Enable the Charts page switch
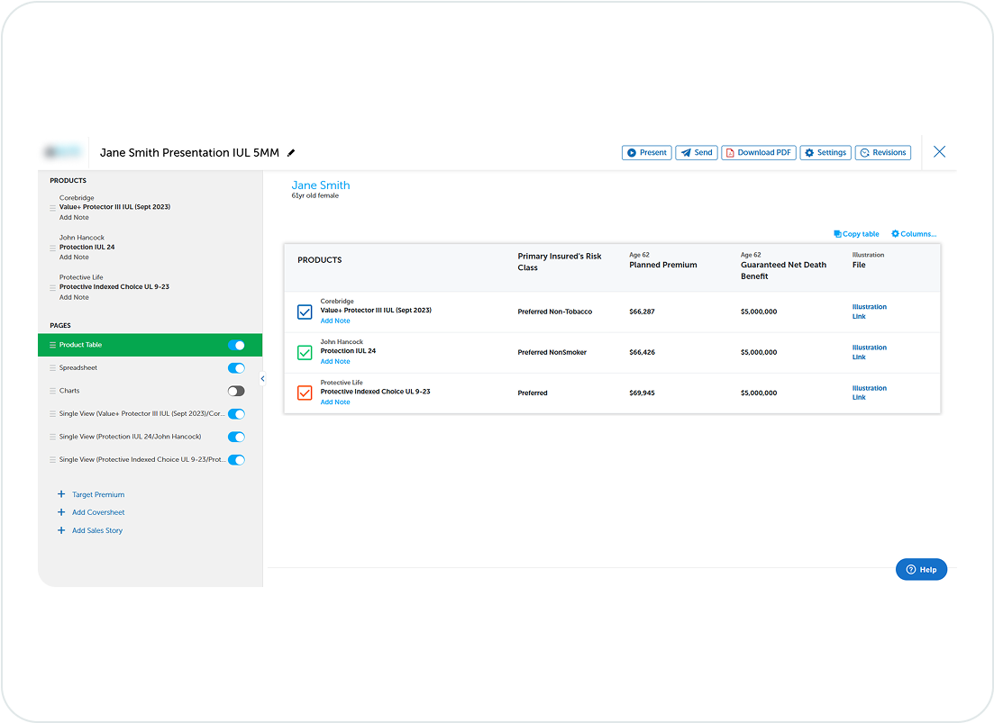994x723 pixels. [236, 392]
